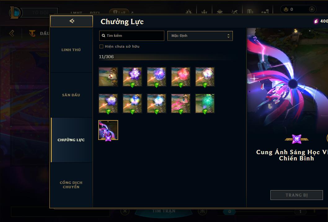The height and width of the screenshot is (222, 328).
Task: Click the purple crystal currency icon
Action: click(x=316, y=21)
